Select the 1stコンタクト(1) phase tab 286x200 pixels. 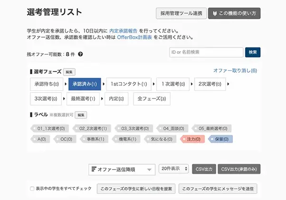tap(128, 84)
